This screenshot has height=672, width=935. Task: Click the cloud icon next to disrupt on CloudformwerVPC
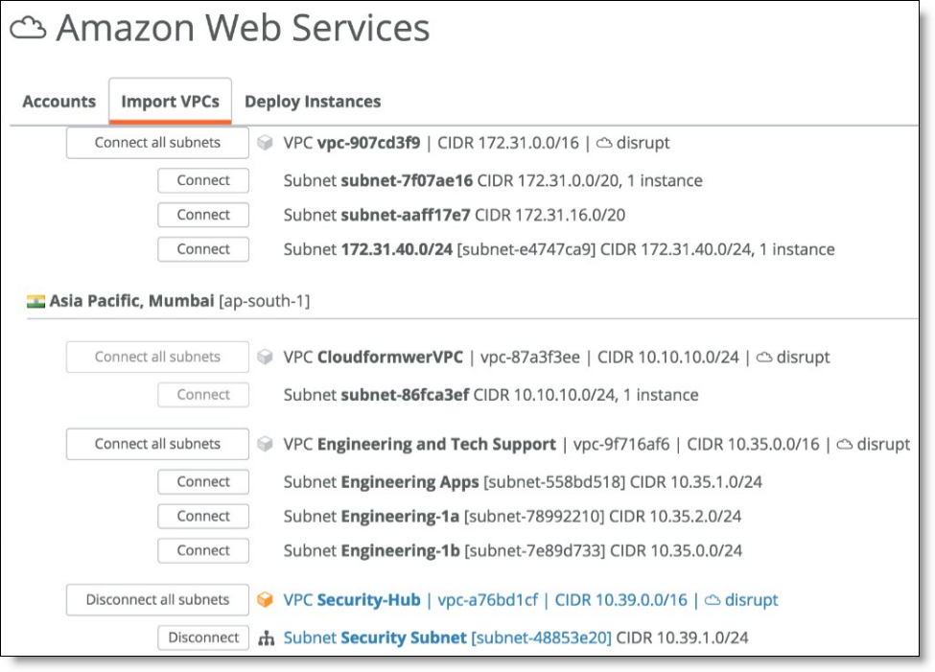click(x=764, y=358)
